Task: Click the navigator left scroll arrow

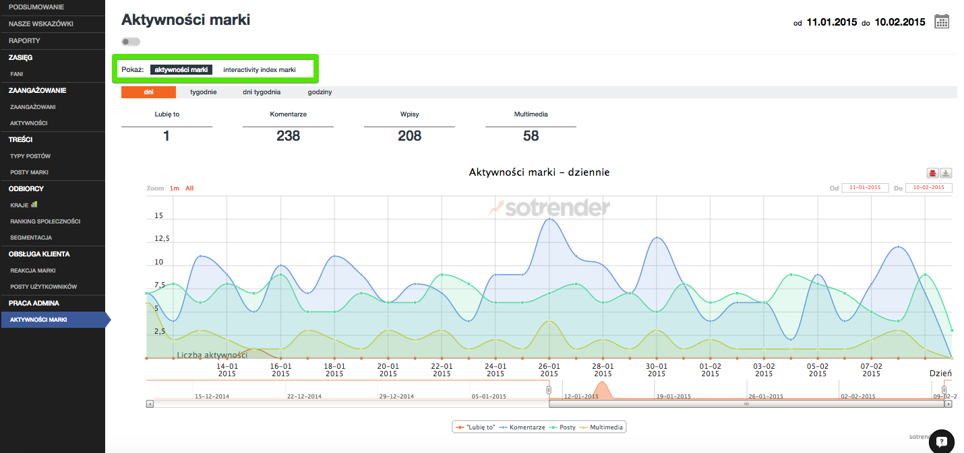Action: (x=150, y=405)
